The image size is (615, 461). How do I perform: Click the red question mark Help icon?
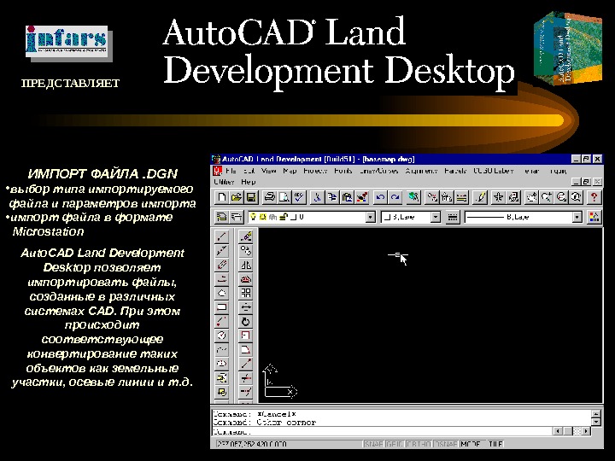tap(594, 197)
